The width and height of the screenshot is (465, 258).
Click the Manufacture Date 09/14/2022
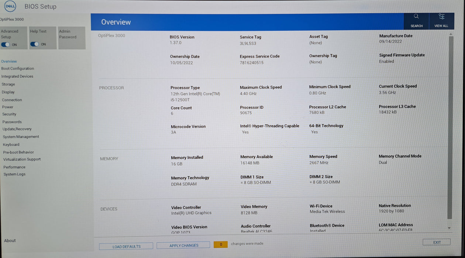click(390, 42)
